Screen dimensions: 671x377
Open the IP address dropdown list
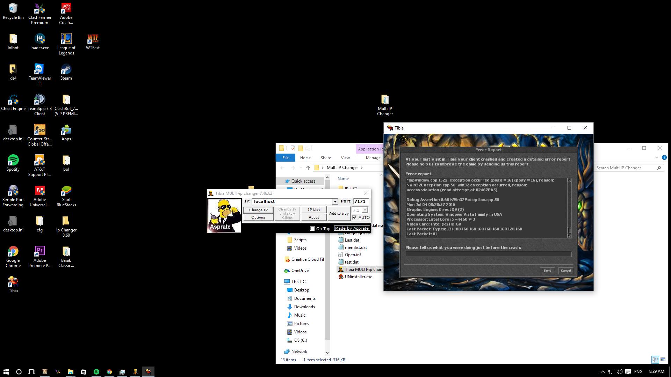click(x=335, y=201)
